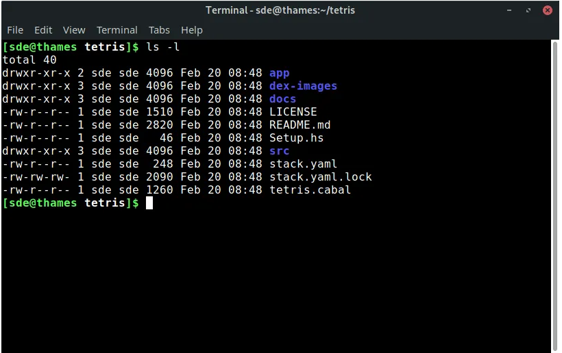The height and width of the screenshot is (353, 562).
Task: Maximize the terminal window
Action: coord(528,10)
